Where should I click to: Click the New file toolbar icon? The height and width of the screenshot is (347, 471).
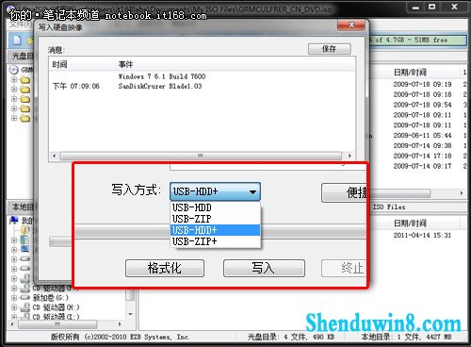(x=17, y=41)
